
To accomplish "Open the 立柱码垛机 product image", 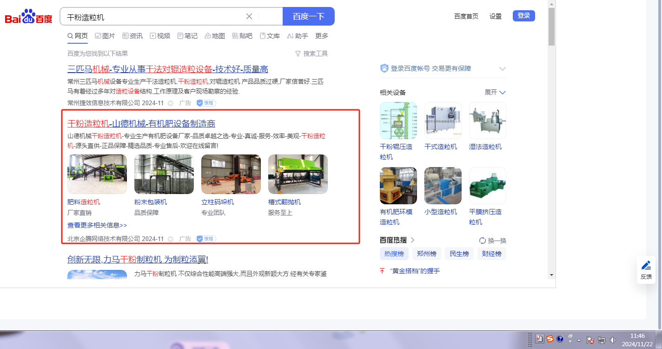I will click(231, 174).
